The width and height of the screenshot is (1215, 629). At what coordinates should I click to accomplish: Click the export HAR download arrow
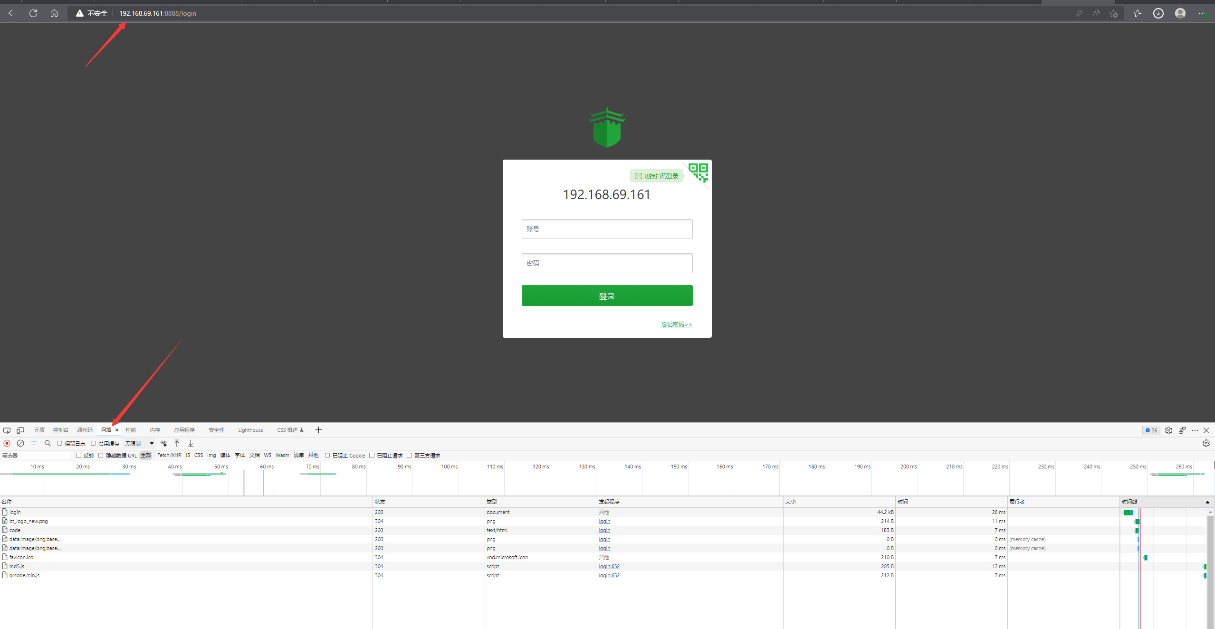click(191, 443)
